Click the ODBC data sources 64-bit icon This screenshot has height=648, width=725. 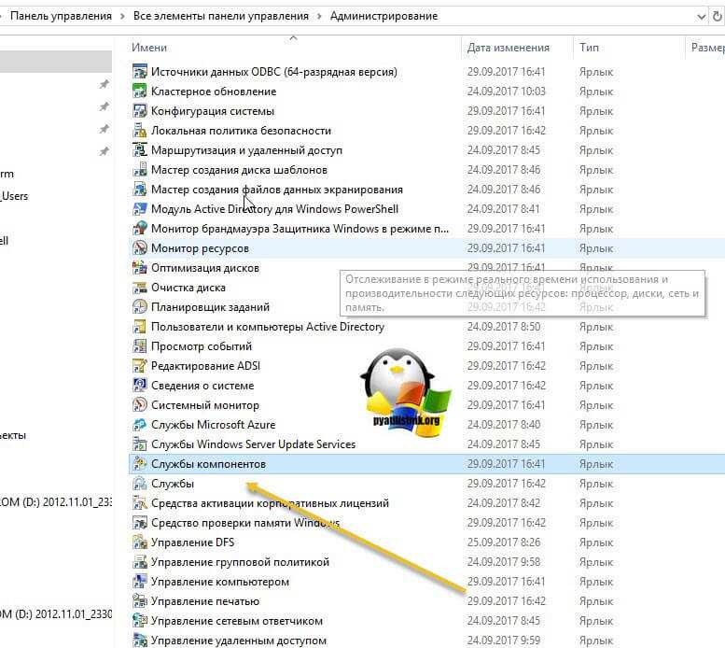[x=140, y=72]
